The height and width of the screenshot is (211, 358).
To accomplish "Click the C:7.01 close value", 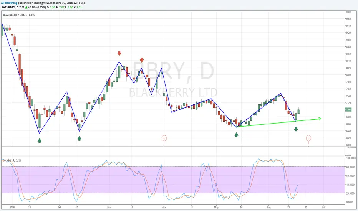I will click(78, 7).
